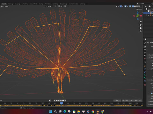Toggle proportional editing in viewport header
Viewport: 153px width, 114px height.
pos(65,6)
